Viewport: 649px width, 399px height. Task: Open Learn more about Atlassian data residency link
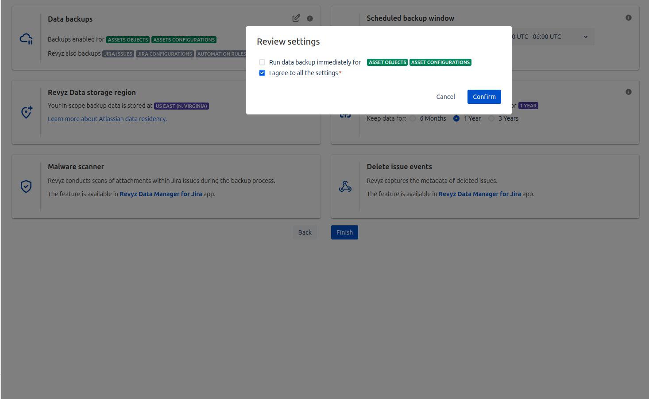click(x=107, y=119)
